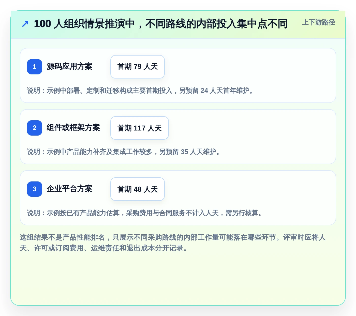Click the 企业平台方案 heading
This screenshot has width=356, height=316.
click(69, 189)
